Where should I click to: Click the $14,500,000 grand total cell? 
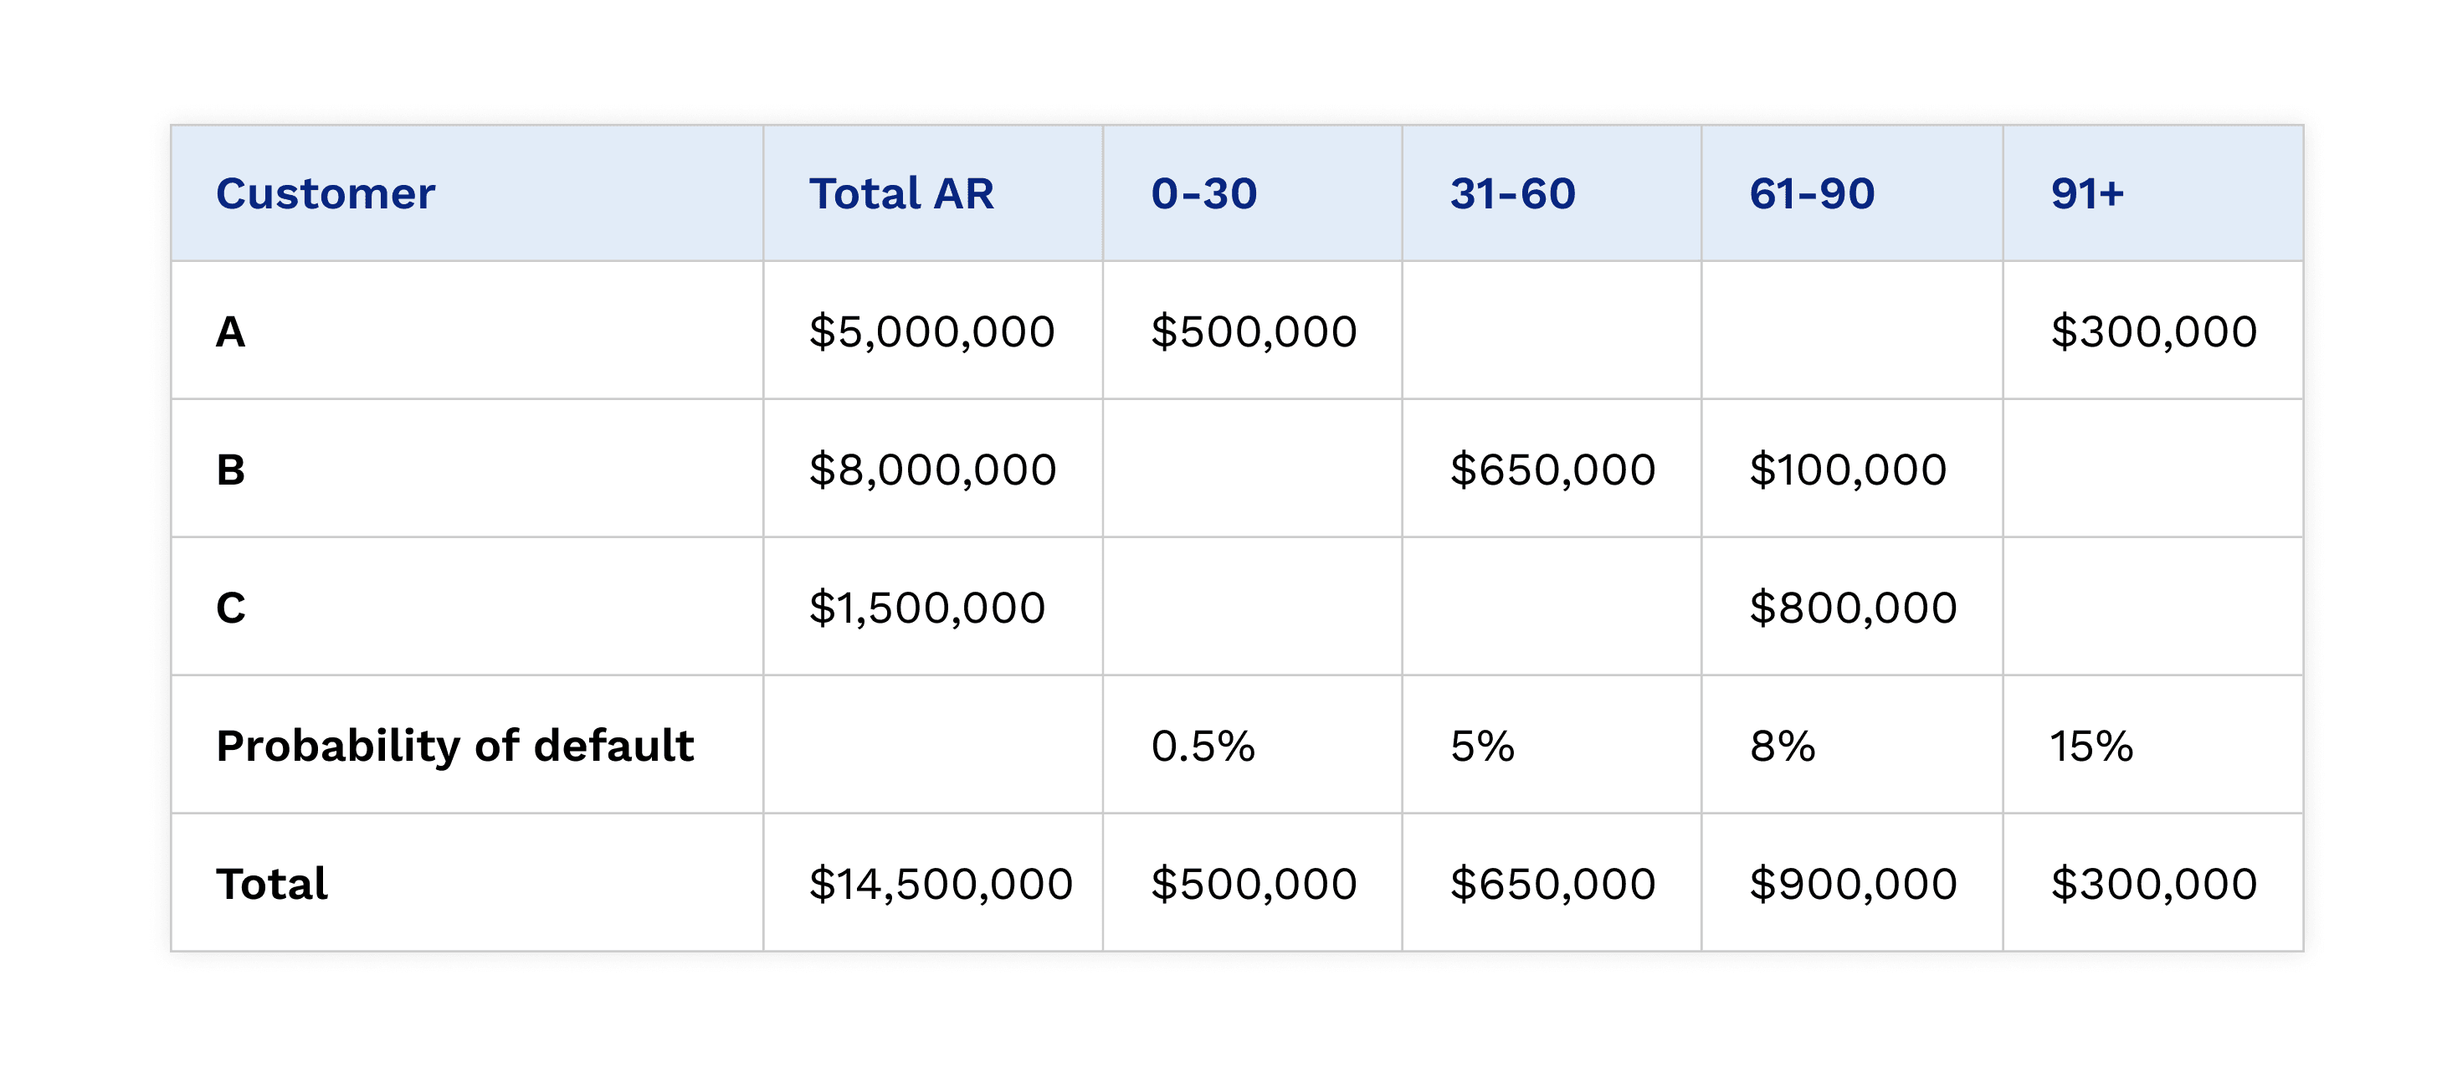940,884
